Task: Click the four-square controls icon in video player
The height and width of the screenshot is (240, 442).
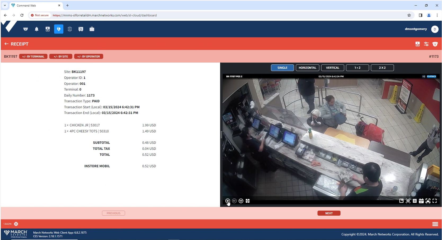Action: (248, 201)
